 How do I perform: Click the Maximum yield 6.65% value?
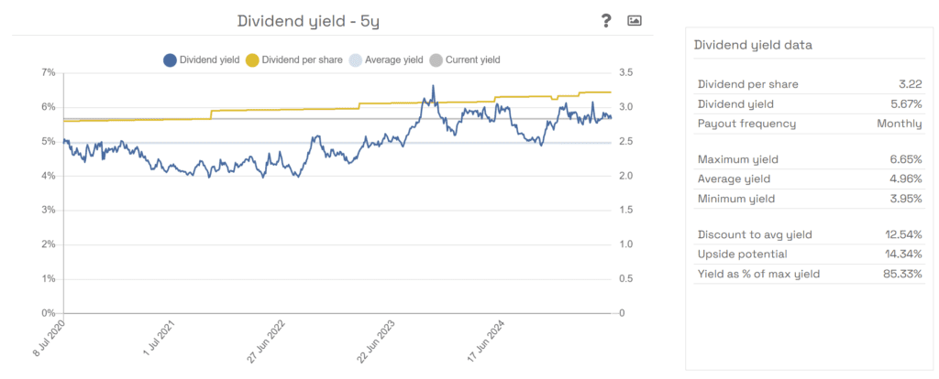pyautogui.click(x=902, y=159)
